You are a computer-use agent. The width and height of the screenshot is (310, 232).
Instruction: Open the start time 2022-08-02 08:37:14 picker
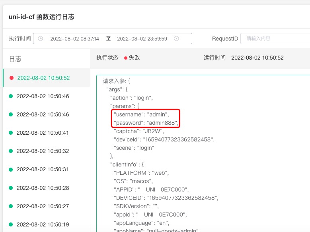[x=74, y=39]
